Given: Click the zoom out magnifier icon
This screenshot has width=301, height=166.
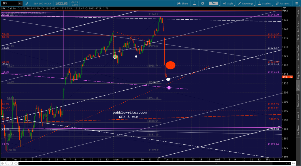Looking at the screenshot, I should click(11, 163).
